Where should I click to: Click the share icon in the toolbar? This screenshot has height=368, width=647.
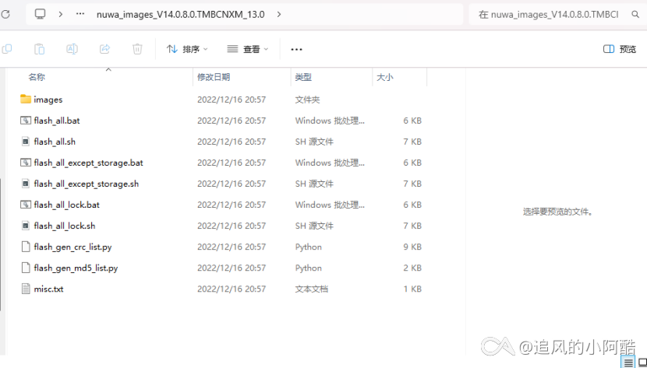click(104, 49)
